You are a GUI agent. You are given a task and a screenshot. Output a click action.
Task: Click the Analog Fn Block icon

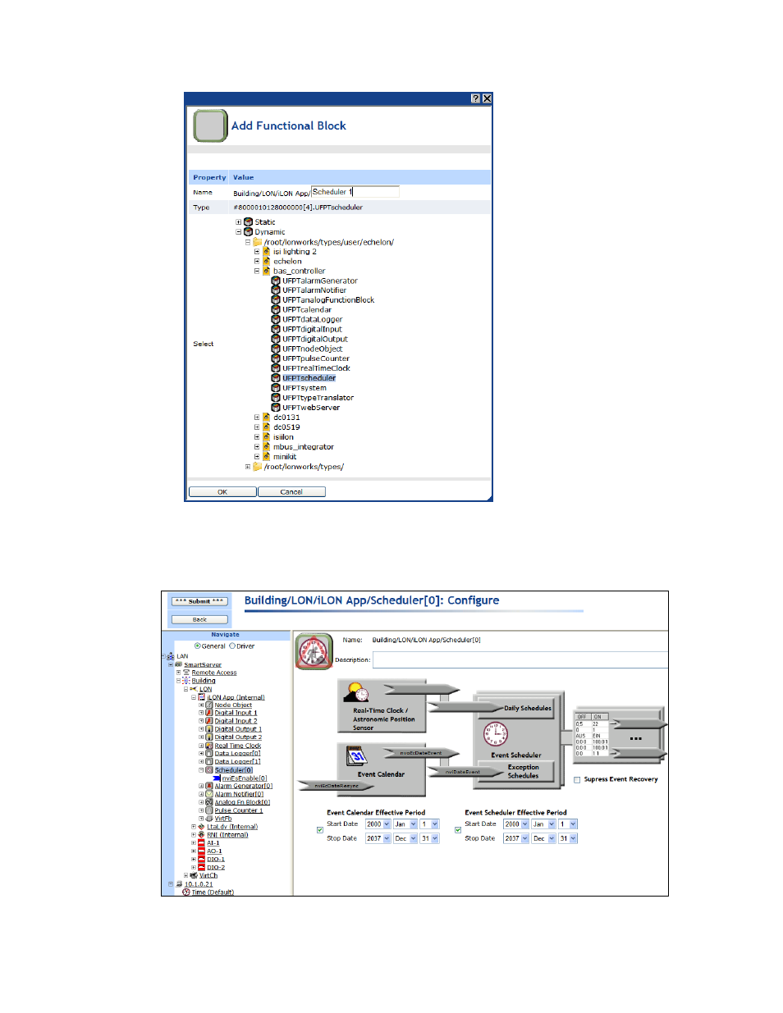click(x=208, y=802)
